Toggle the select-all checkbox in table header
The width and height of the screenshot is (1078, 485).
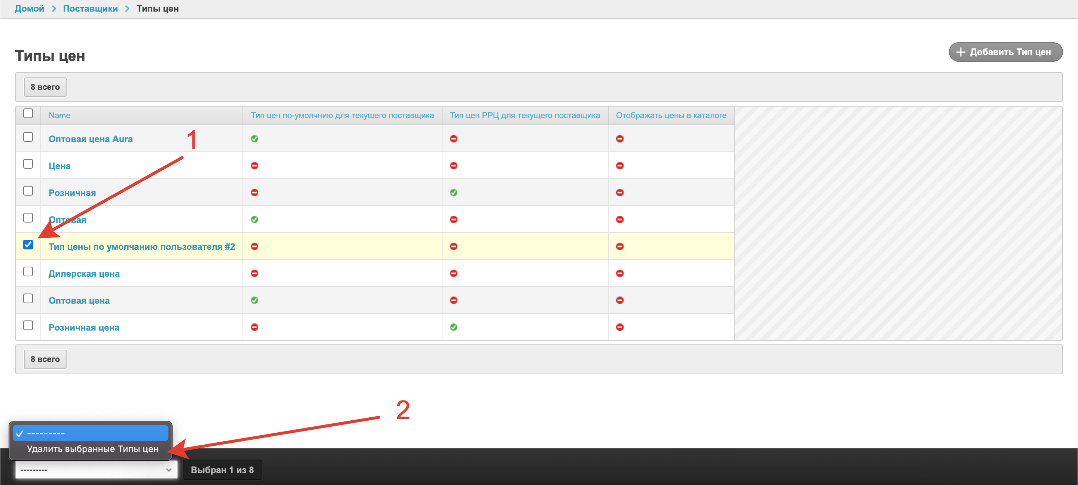click(28, 113)
